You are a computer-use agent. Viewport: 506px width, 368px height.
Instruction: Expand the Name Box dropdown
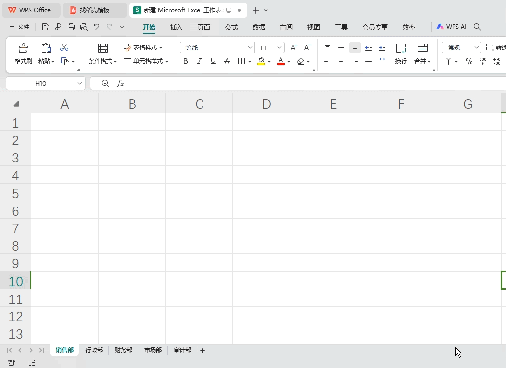coord(80,83)
